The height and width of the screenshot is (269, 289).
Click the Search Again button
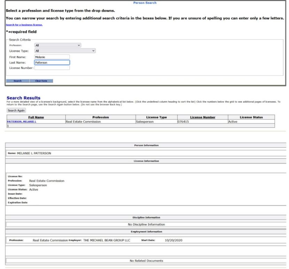click(16, 111)
